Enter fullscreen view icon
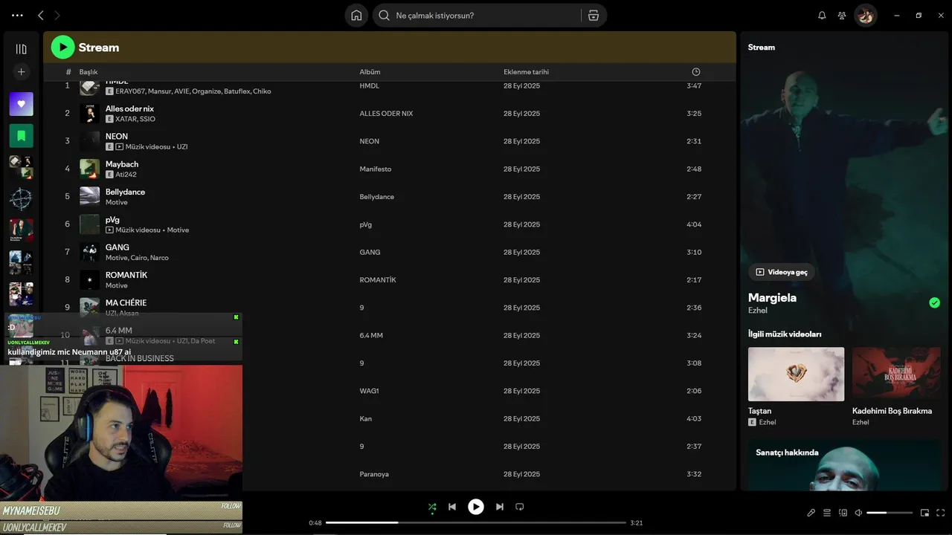Viewport: 952px width, 535px height. [941, 513]
